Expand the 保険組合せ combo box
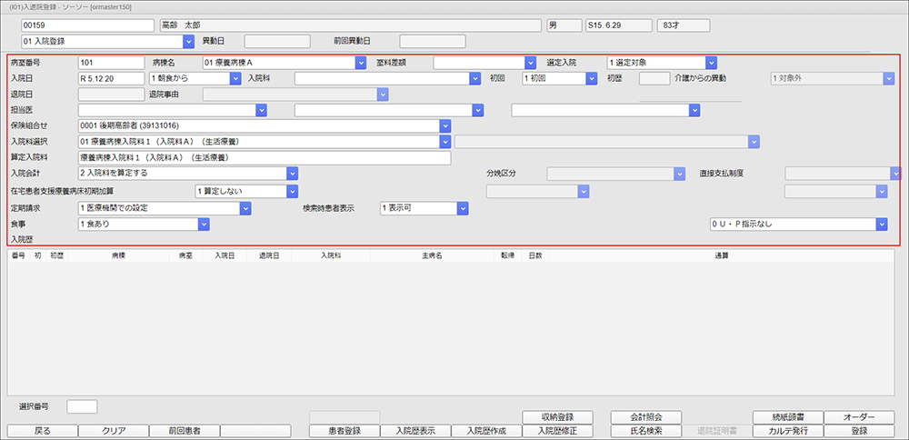This screenshot has width=909, height=440. pyautogui.click(x=445, y=125)
